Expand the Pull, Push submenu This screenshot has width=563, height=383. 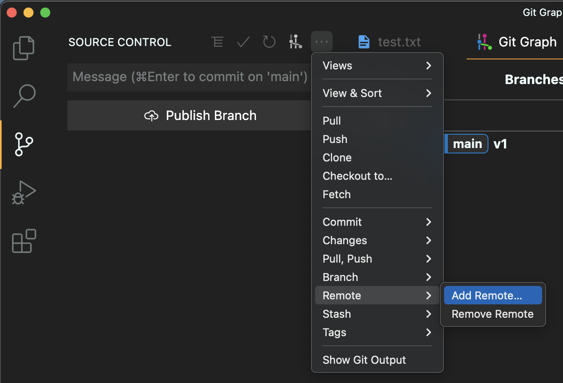point(377,259)
